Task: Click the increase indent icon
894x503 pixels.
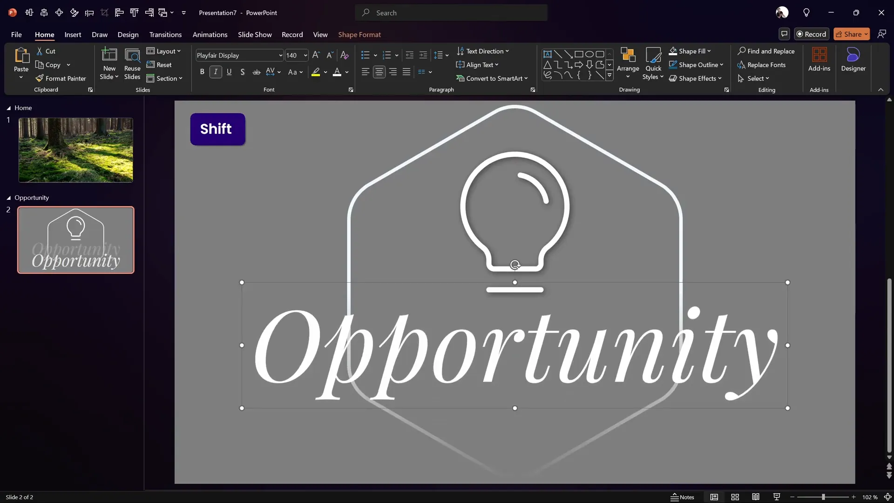Action: [423, 55]
